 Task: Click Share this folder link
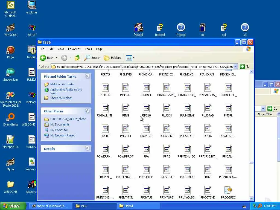[61, 98]
